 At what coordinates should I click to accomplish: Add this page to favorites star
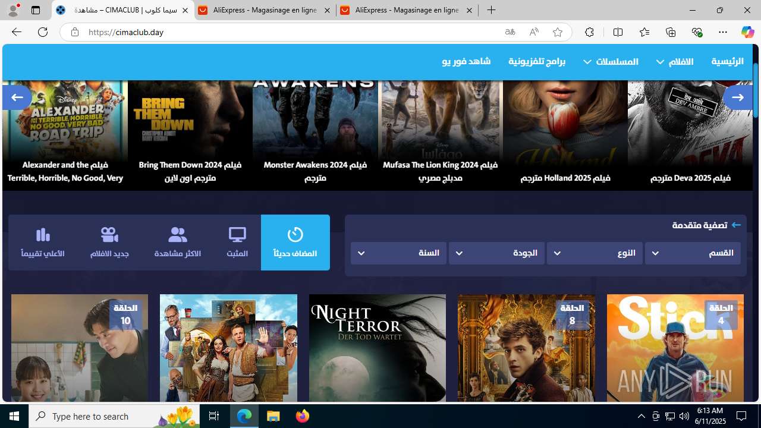557,32
